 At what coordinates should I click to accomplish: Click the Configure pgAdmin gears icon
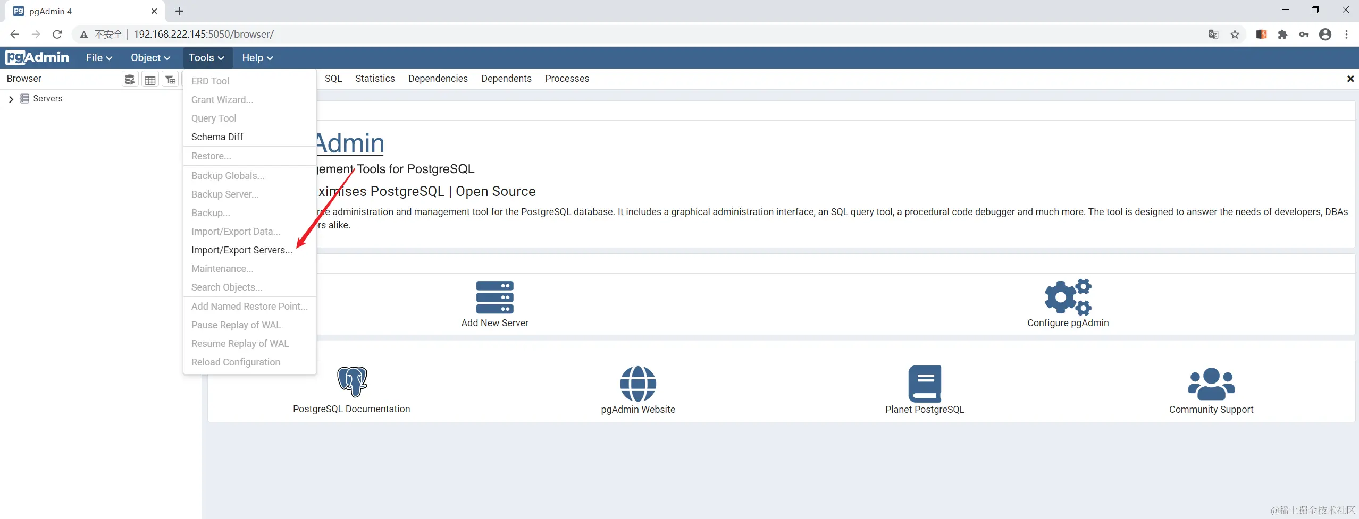click(x=1068, y=297)
